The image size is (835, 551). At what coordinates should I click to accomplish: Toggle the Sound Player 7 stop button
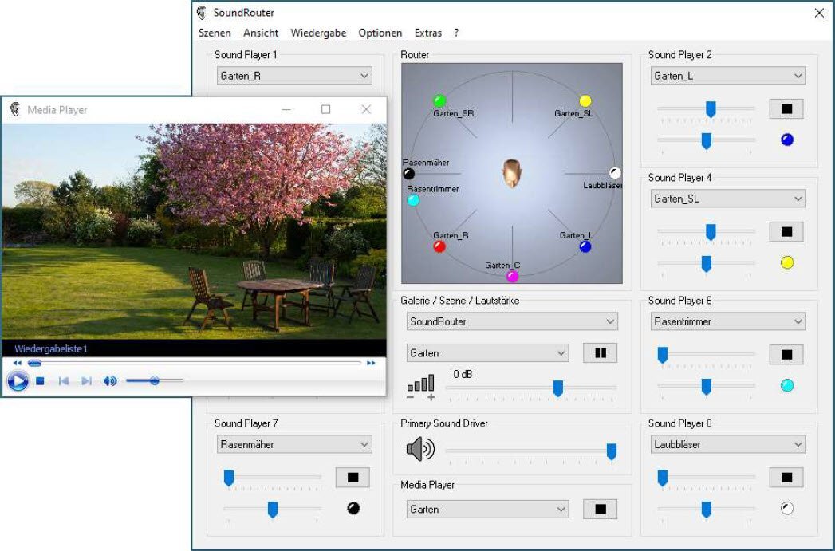pyautogui.click(x=353, y=478)
